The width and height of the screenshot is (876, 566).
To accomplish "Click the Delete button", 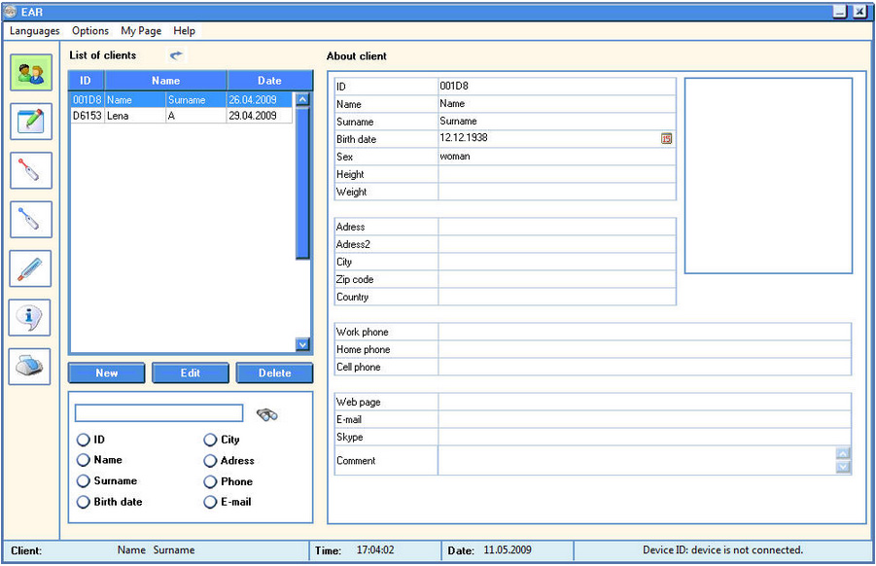I will point(274,373).
